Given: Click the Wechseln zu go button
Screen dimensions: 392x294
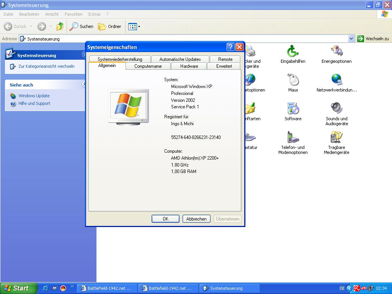Looking at the screenshot, I should pyautogui.click(x=373, y=39).
